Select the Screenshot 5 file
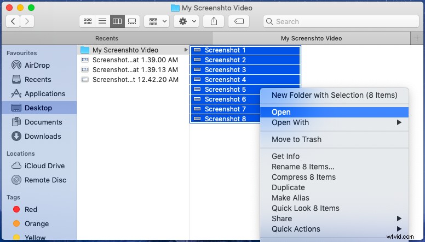Image resolution: width=425 pixels, height=242 pixels. [225, 90]
